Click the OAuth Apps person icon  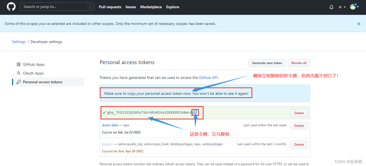[19, 73]
